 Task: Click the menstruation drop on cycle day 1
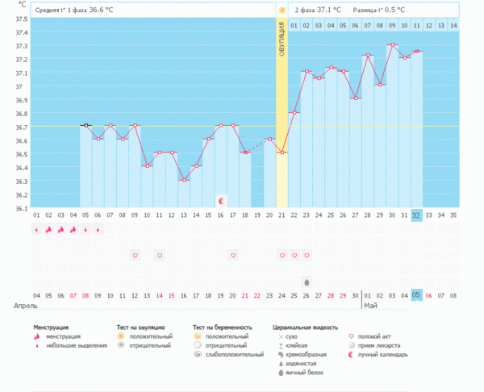[x=36, y=229]
